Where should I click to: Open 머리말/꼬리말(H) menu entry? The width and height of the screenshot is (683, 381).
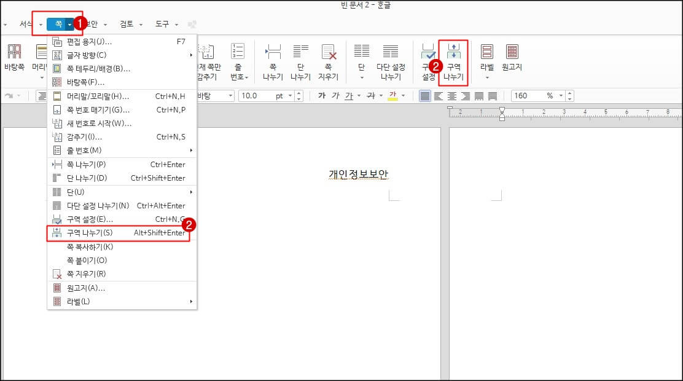[122, 96]
